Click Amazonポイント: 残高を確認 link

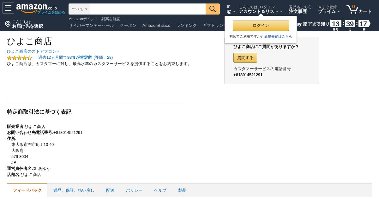[x=94, y=19]
